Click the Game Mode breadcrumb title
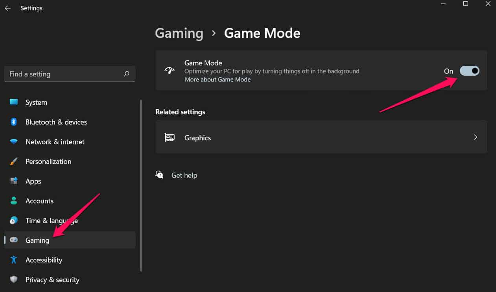The image size is (496, 292). (x=262, y=33)
